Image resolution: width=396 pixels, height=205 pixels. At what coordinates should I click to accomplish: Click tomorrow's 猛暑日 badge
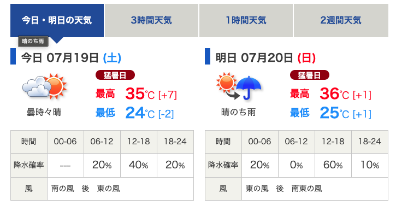(310, 75)
